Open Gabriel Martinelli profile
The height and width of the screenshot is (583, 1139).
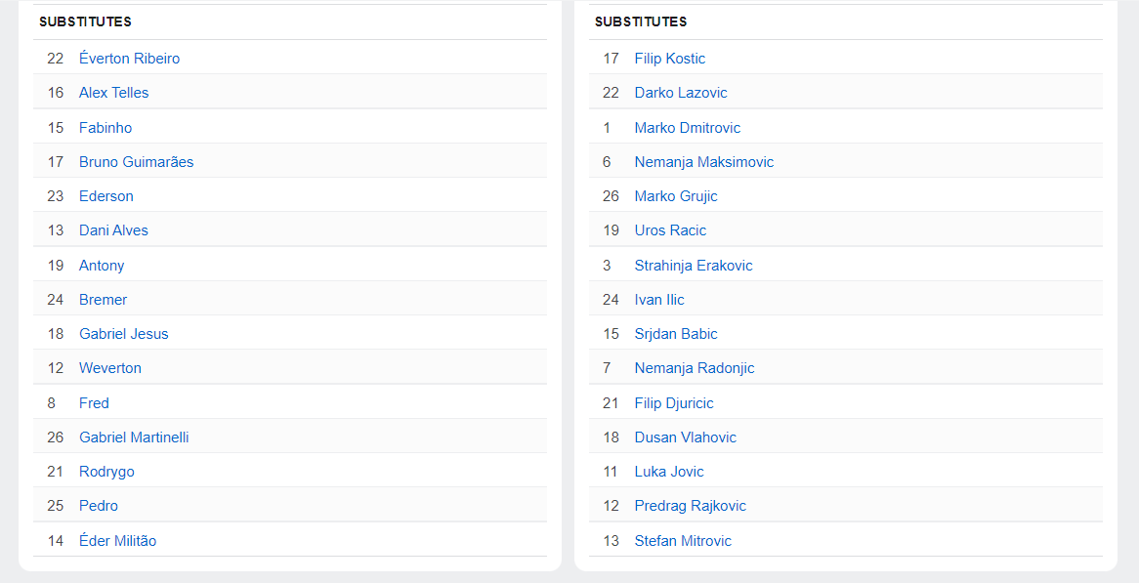pyautogui.click(x=134, y=437)
